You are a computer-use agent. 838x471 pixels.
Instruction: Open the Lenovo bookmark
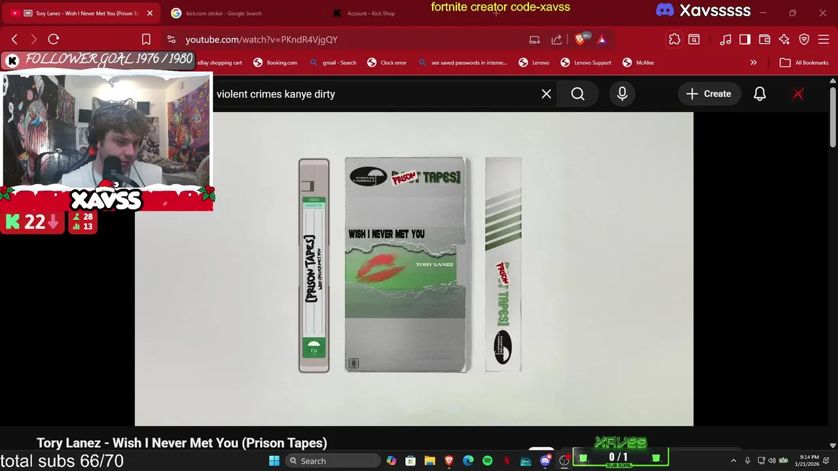click(x=534, y=63)
